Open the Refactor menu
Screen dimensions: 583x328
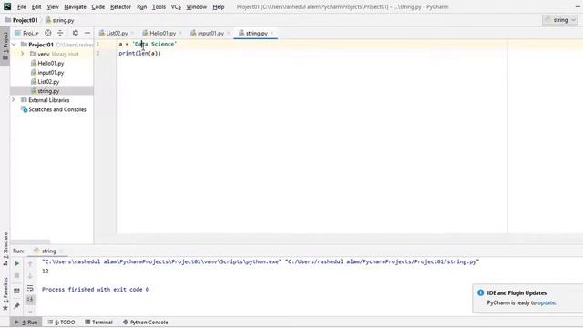point(120,6)
